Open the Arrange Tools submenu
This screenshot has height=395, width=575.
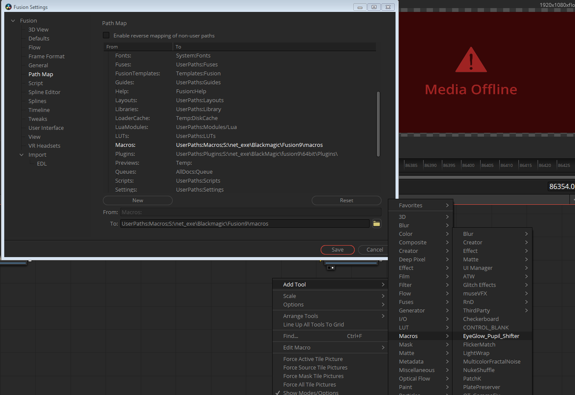330,316
